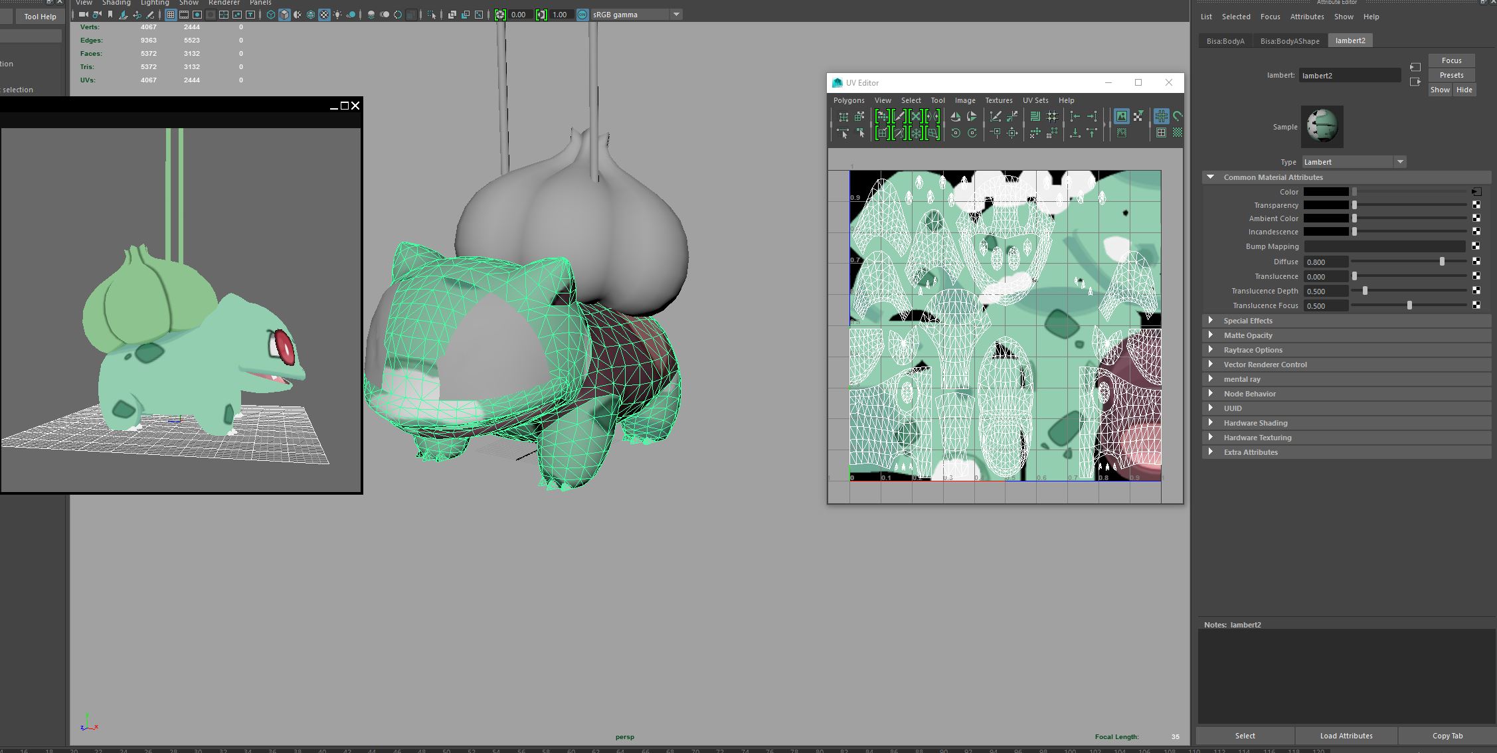Click the Load Attributes button
The width and height of the screenshot is (1497, 753).
(x=1346, y=736)
